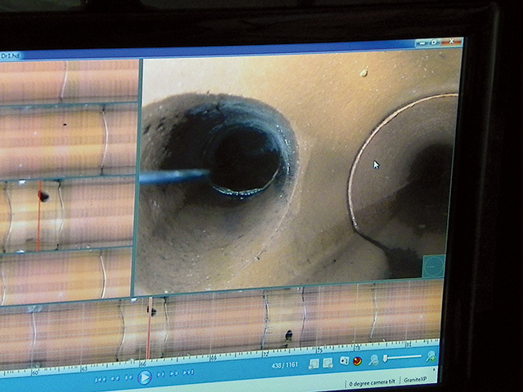Click the red and yellow color wheel icon

[x=358, y=360]
